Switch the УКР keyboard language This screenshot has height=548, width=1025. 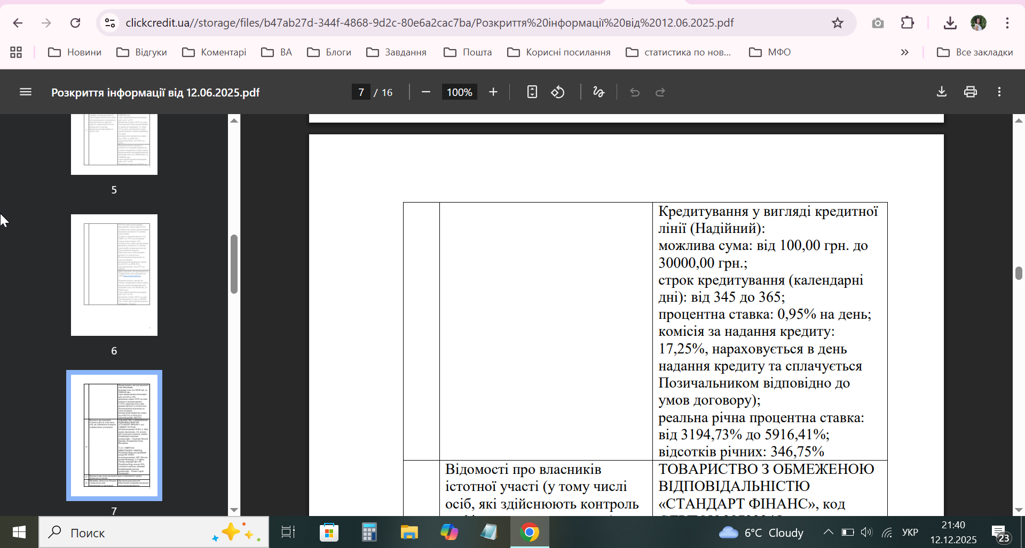(x=910, y=533)
